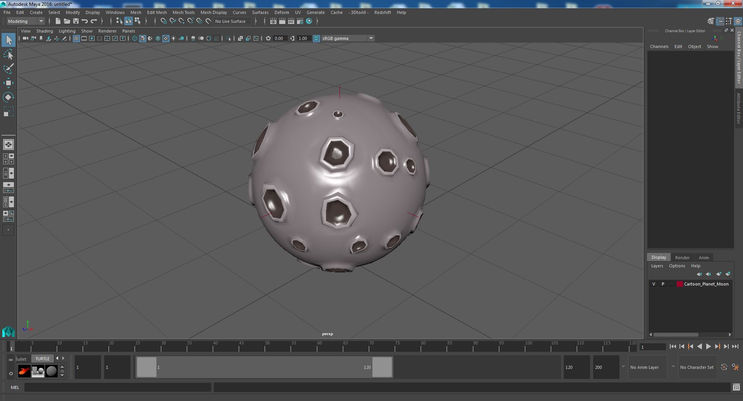Click the No Live Surface field

pos(232,21)
